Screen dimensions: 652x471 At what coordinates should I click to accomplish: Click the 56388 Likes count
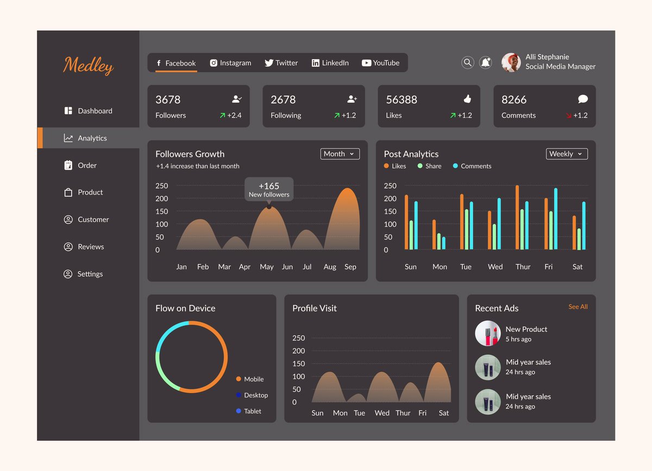click(402, 100)
